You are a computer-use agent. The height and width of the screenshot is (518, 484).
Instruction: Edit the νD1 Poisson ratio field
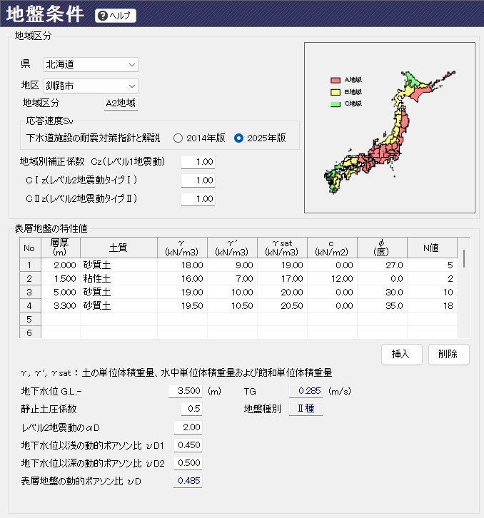(x=187, y=445)
